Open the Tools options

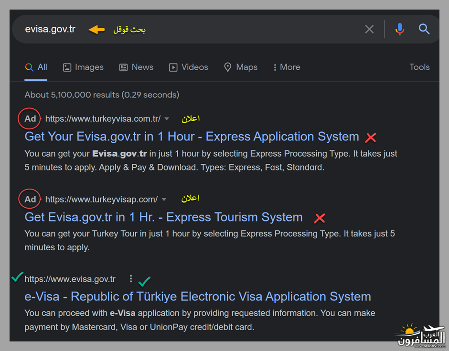(x=419, y=67)
